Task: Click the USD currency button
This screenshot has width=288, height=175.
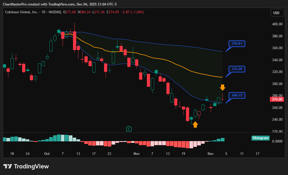Action: pos(277,13)
